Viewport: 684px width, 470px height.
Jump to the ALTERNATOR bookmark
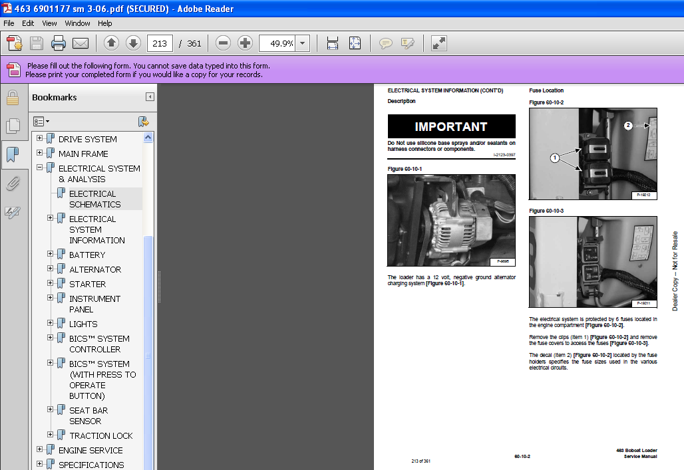tap(95, 269)
